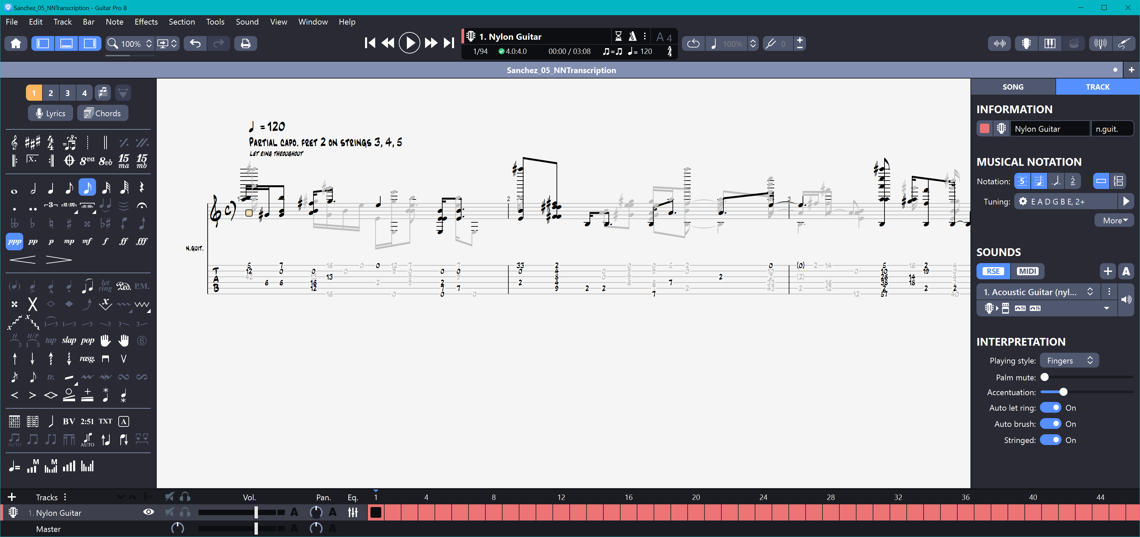
Task: Open the Playing style Fingers dropdown
Action: pos(1069,360)
